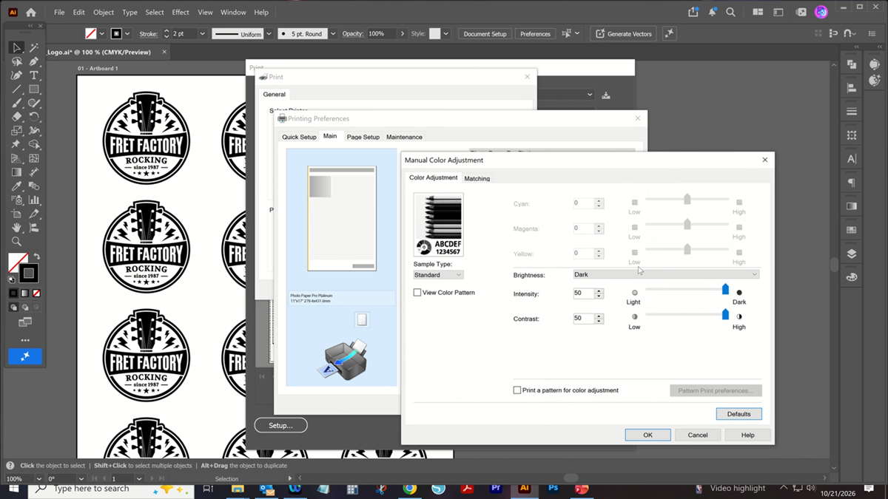The height and width of the screenshot is (499, 888).
Task: Open the Edit Toolbar three-dots button
Action: click(x=25, y=340)
